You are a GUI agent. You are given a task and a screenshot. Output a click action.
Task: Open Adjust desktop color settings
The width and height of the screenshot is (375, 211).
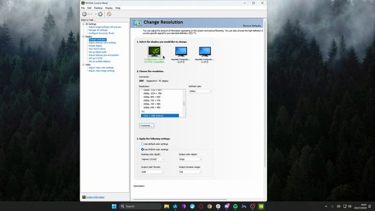tap(103, 43)
